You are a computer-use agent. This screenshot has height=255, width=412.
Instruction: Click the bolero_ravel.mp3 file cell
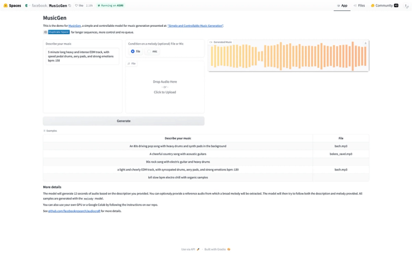point(341,154)
